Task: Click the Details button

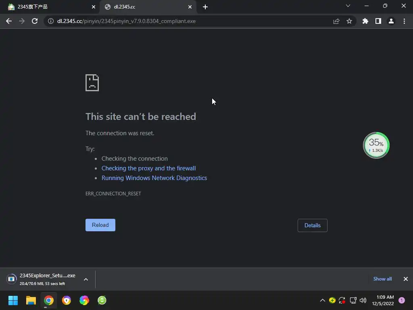Action: point(313,225)
